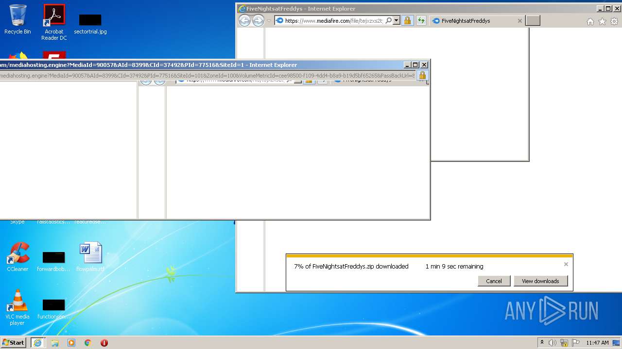
Task: Click the Back arrow in FiveNightsatFreddys window
Action: pyautogui.click(x=244, y=20)
